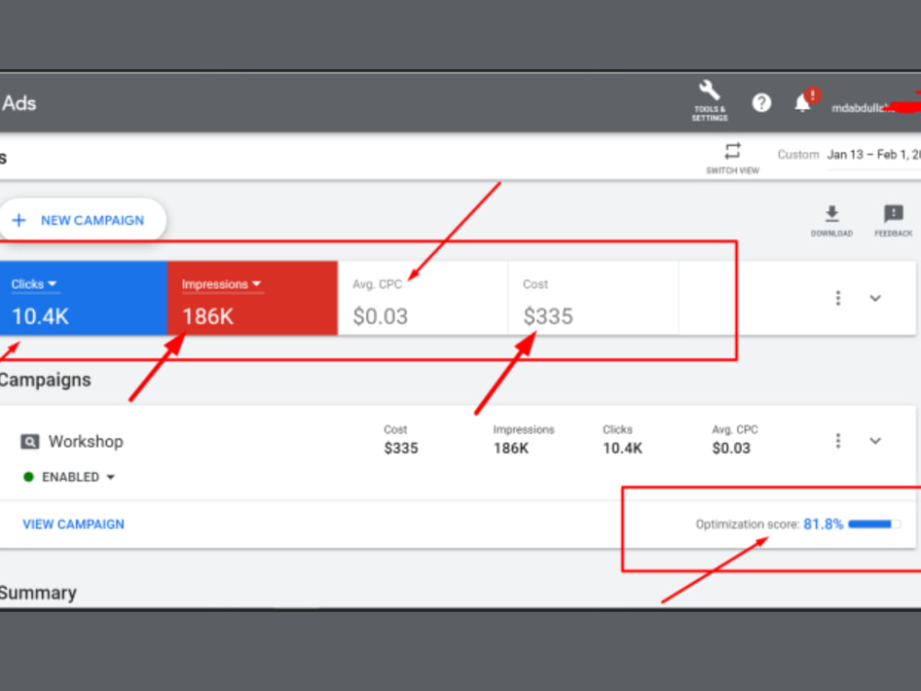Image resolution: width=921 pixels, height=691 pixels.
Task: Click Workshop Avg. CPC value $0.03
Action: tap(731, 449)
